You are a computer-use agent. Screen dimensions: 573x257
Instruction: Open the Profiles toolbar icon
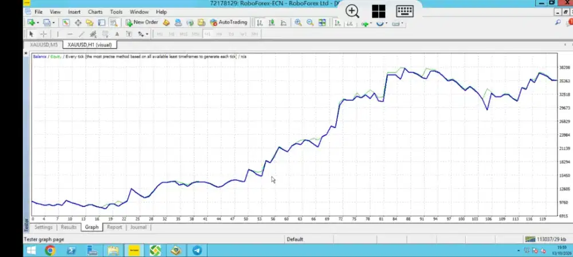(x=47, y=23)
